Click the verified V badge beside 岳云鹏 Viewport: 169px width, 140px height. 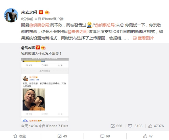[x=38, y=48]
